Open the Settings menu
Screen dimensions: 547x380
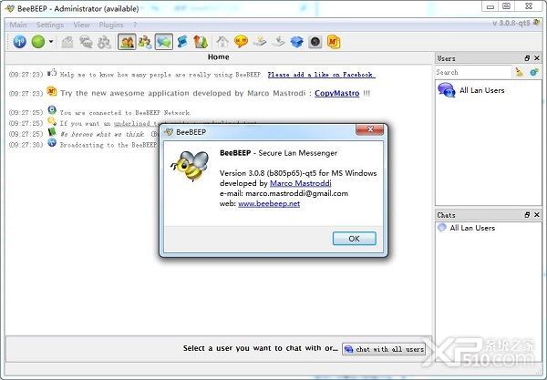point(50,25)
